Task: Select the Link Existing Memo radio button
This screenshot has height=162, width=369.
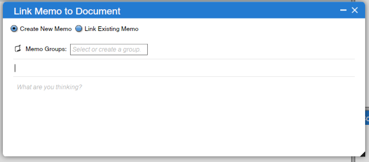Action: click(79, 29)
